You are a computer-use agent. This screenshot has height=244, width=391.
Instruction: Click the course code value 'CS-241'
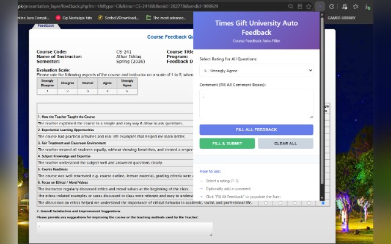123,52
